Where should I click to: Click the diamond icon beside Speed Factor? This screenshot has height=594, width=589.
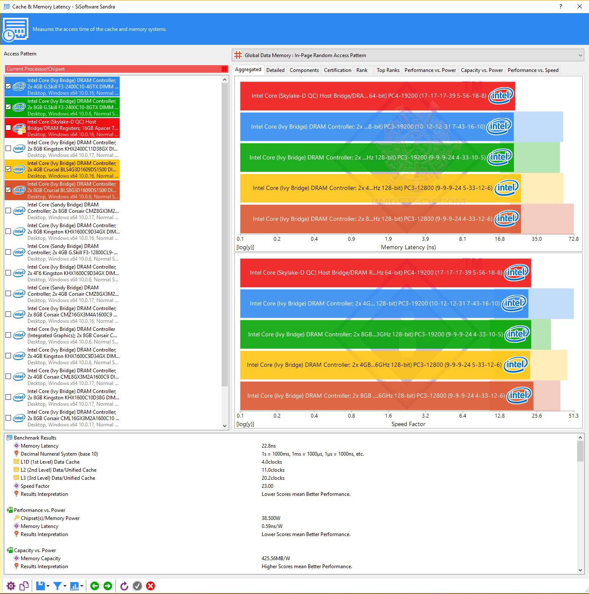16,486
